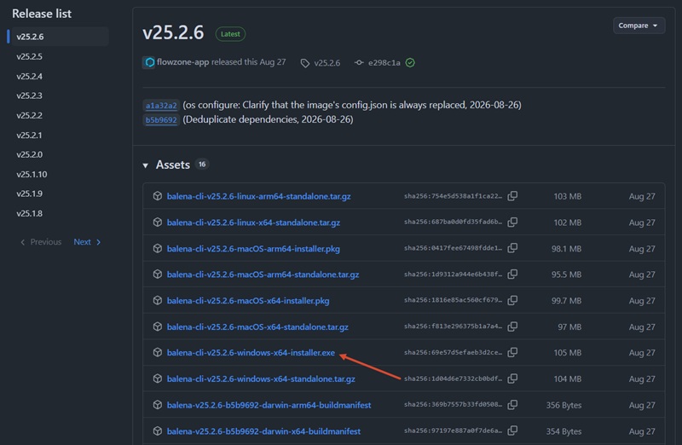Click the 356 Bytes size text
The width and height of the screenshot is (682, 445).
pyautogui.click(x=564, y=405)
